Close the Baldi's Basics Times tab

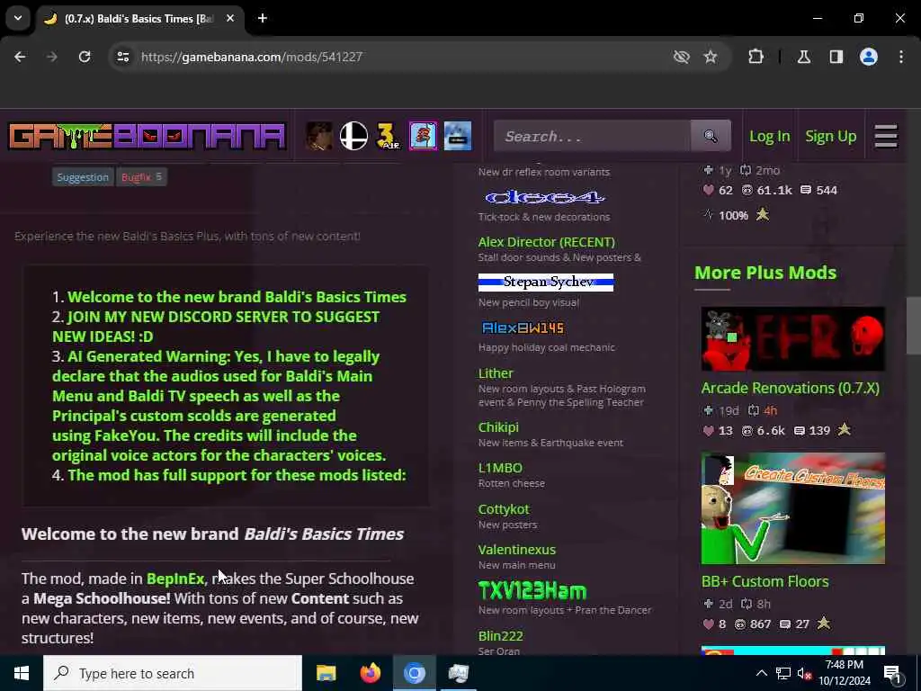click(x=230, y=18)
